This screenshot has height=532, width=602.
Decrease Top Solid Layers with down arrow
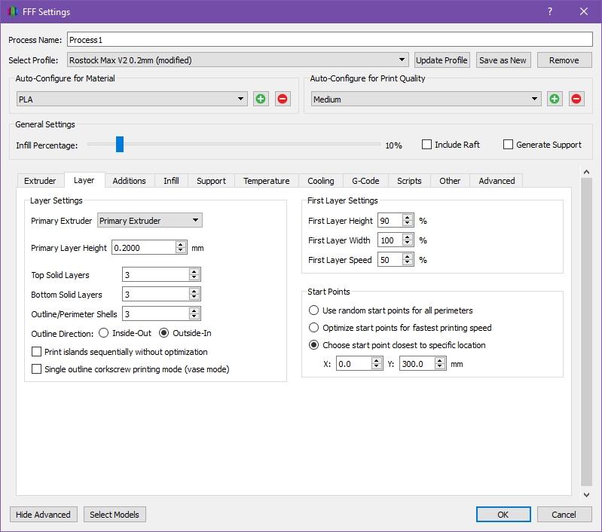click(194, 278)
